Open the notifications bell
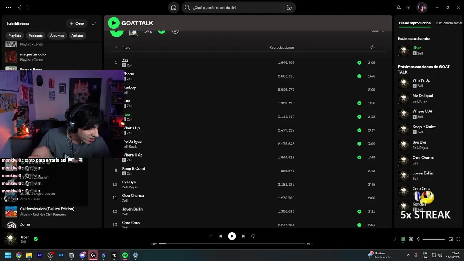464x261 pixels. point(399,8)
